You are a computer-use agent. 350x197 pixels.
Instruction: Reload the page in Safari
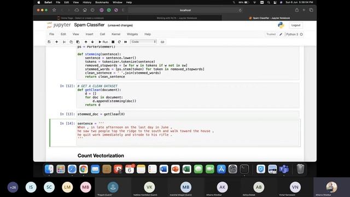click(240, 10)
